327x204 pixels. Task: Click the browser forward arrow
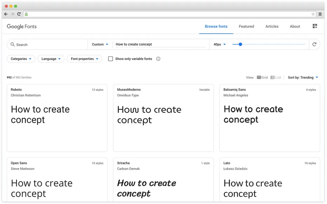13,14
